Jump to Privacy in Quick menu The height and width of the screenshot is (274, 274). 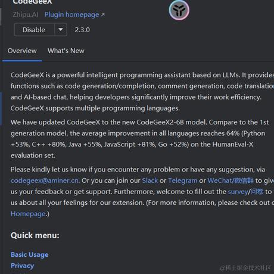(x=23, y=266)
